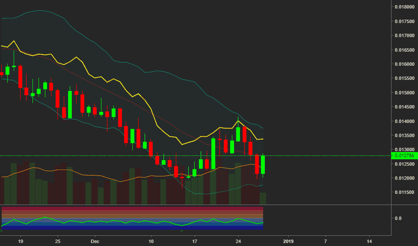
Task: Select the last green candlestick touching the price line
Action: (x=263, y=165)
